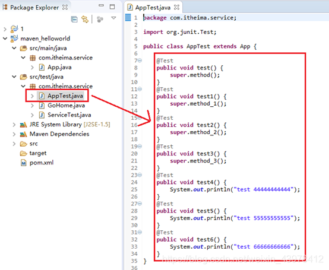The height and width of the screenshot is (270, 329).
Task: Select pom.xml in the tree
Action: click(x=42, y=163)
